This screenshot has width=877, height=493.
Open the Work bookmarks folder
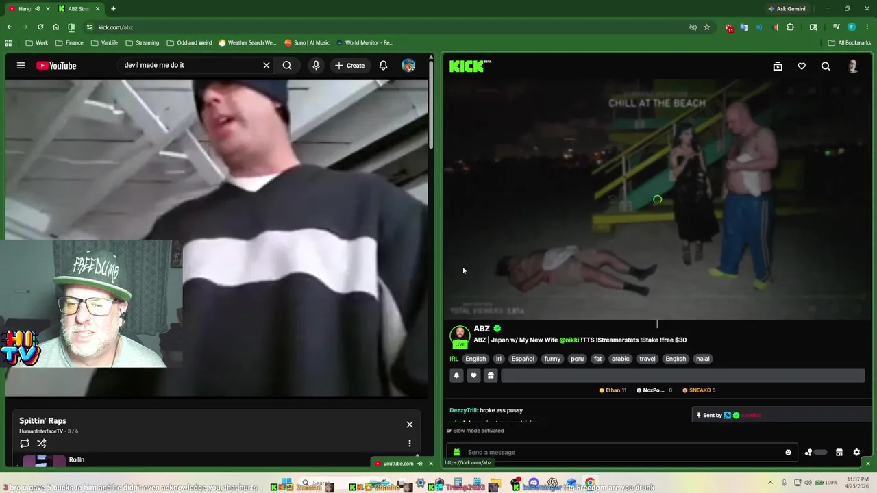36,42
